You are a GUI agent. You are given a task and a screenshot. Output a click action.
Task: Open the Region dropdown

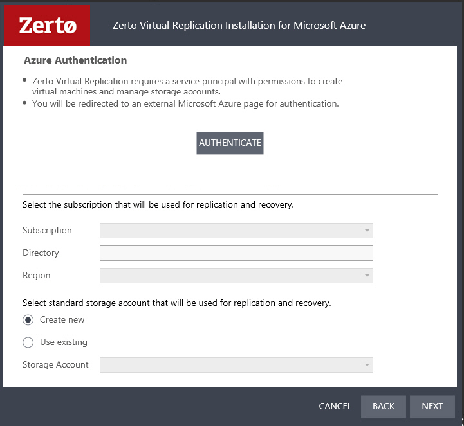pyautogui.click(x=236, y=276)
